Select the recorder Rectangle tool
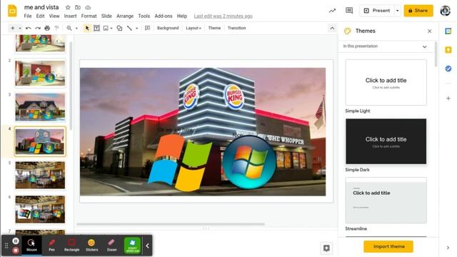 [x=71, y=246]
